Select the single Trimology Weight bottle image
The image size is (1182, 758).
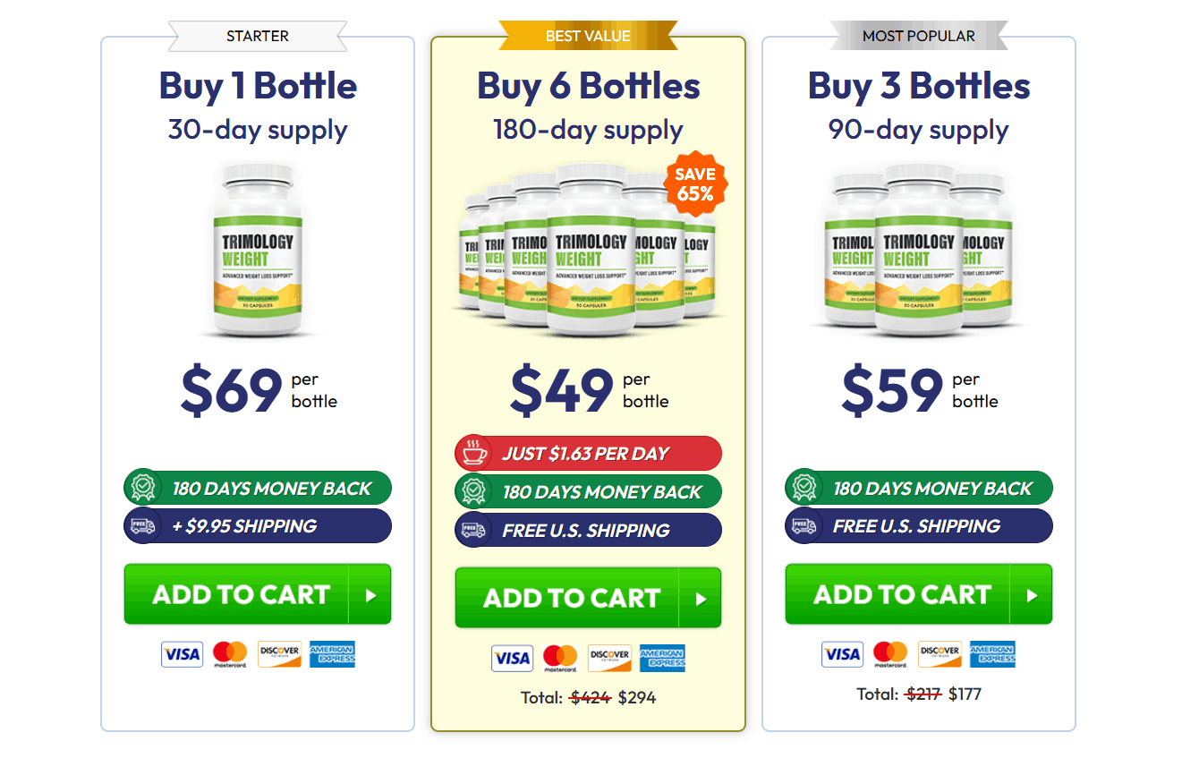point(259,249)
